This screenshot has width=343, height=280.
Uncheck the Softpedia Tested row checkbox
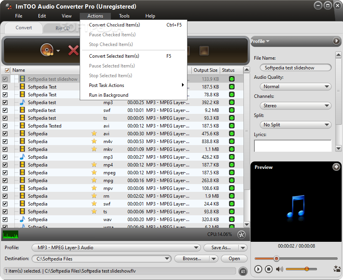pyautogui.click(x=5, y=126)
